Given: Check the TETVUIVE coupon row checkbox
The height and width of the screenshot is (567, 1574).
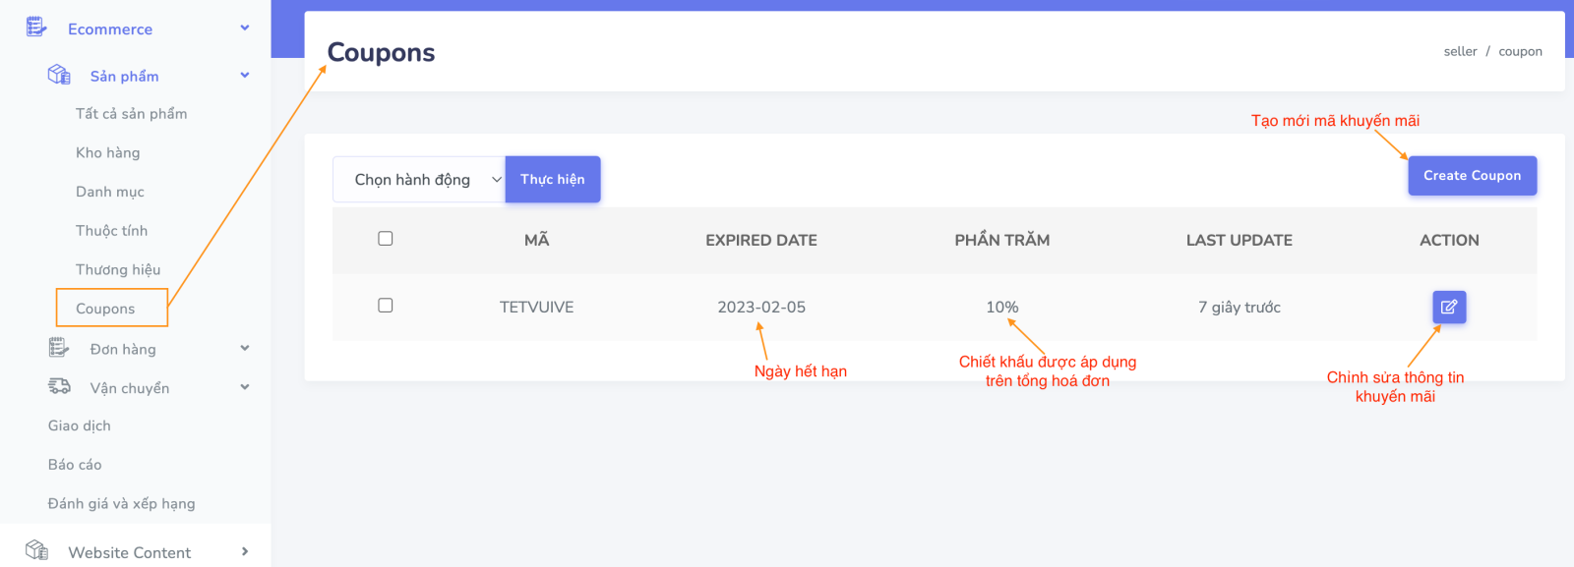Looking at the screenshot, I should click(386, 306).
